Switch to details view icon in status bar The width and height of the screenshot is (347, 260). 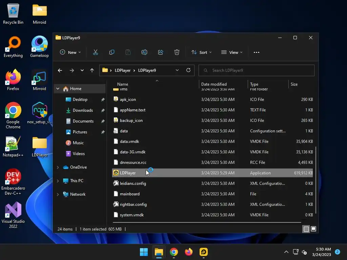(x=306, y=229)
